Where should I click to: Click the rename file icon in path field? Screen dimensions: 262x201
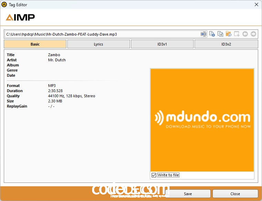pos(204,34)
